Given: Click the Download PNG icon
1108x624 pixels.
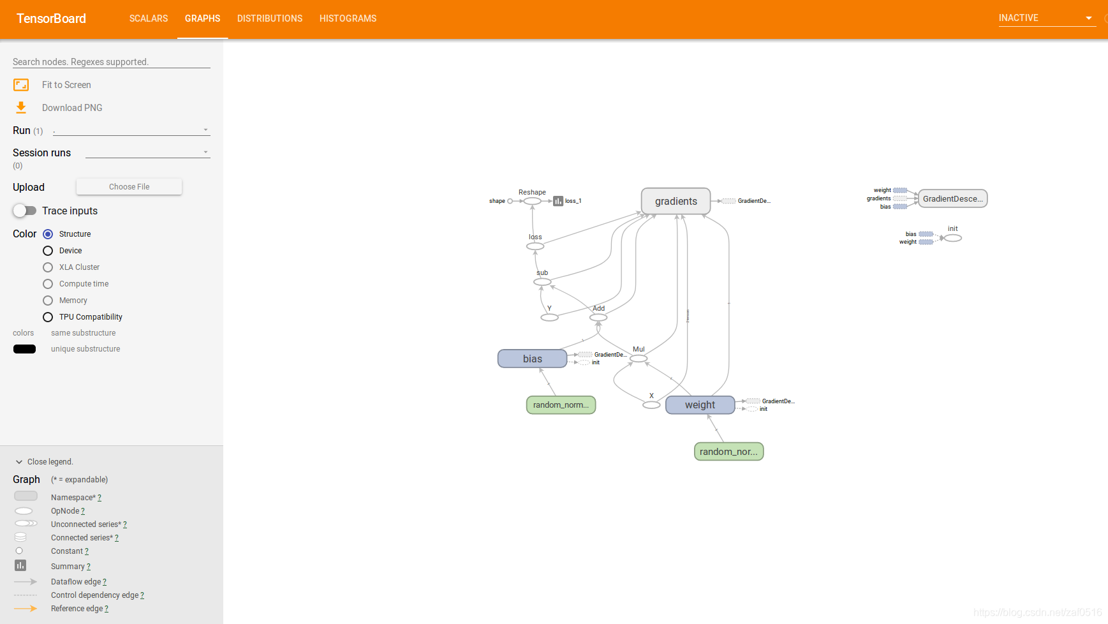Looking at the screenshot, I should (21, 107).
